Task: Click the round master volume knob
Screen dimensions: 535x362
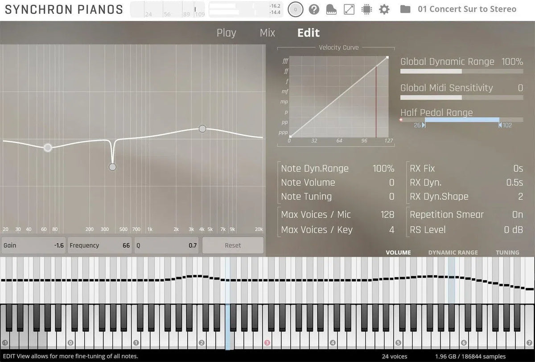Action: tap(295, 9)
